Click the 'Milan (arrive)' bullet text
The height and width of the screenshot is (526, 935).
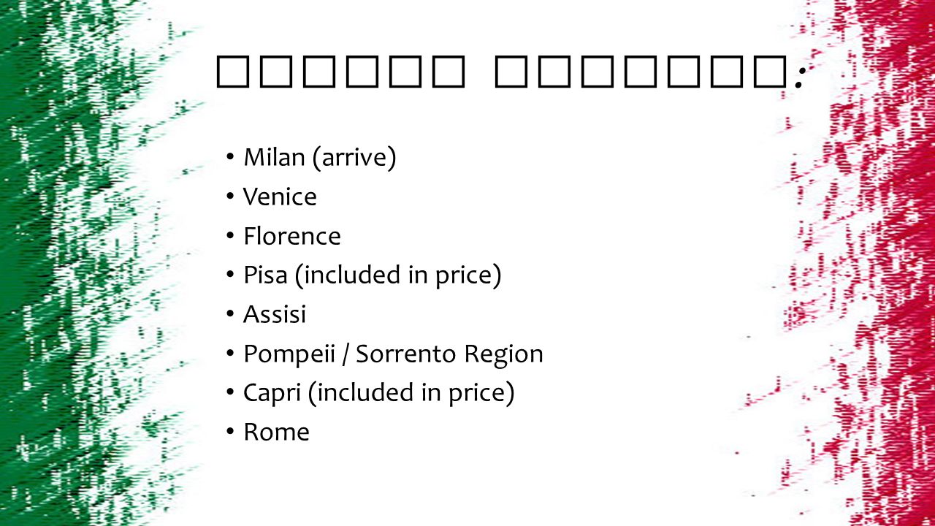click(x=319, y=158)
